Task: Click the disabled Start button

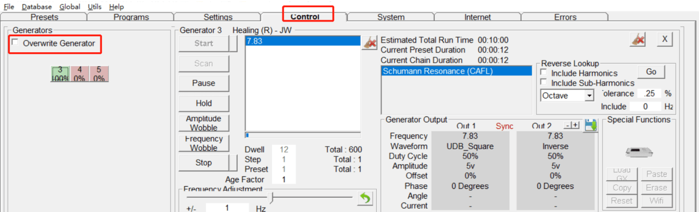Action: 204,44
